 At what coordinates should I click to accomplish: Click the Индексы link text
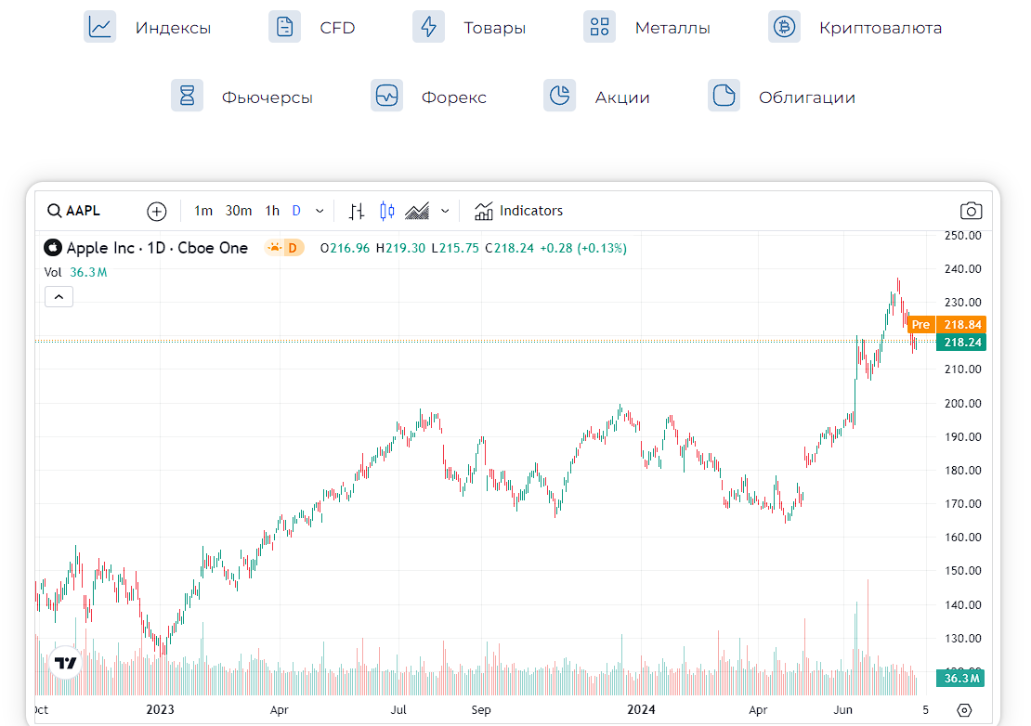pos(173,28)
